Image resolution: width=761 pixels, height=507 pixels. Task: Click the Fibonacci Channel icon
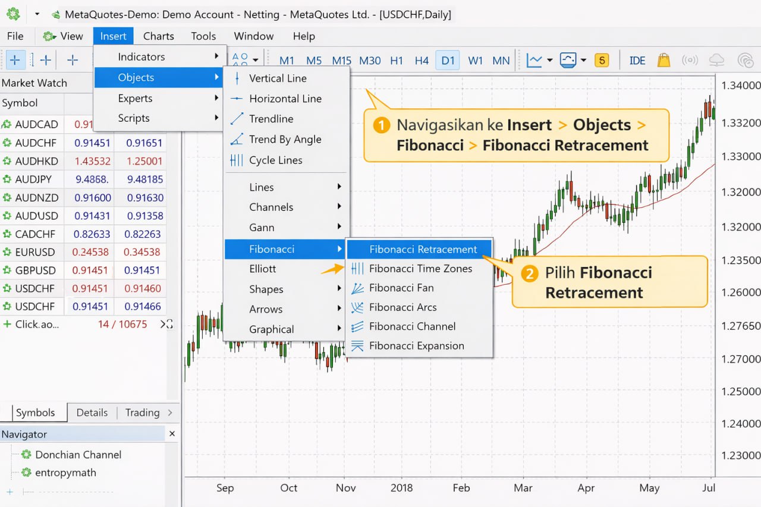pos(357,326)
